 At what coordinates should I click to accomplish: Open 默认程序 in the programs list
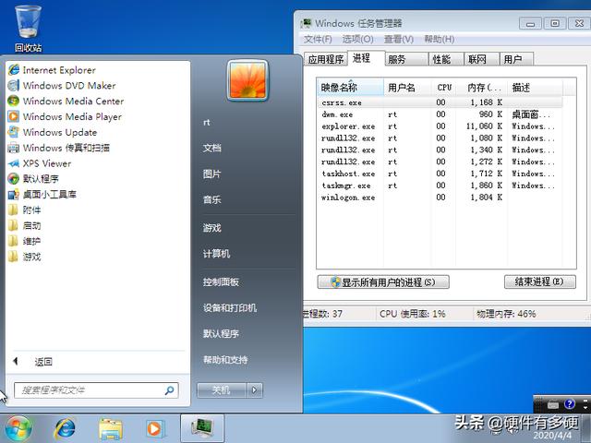(33, 178)
